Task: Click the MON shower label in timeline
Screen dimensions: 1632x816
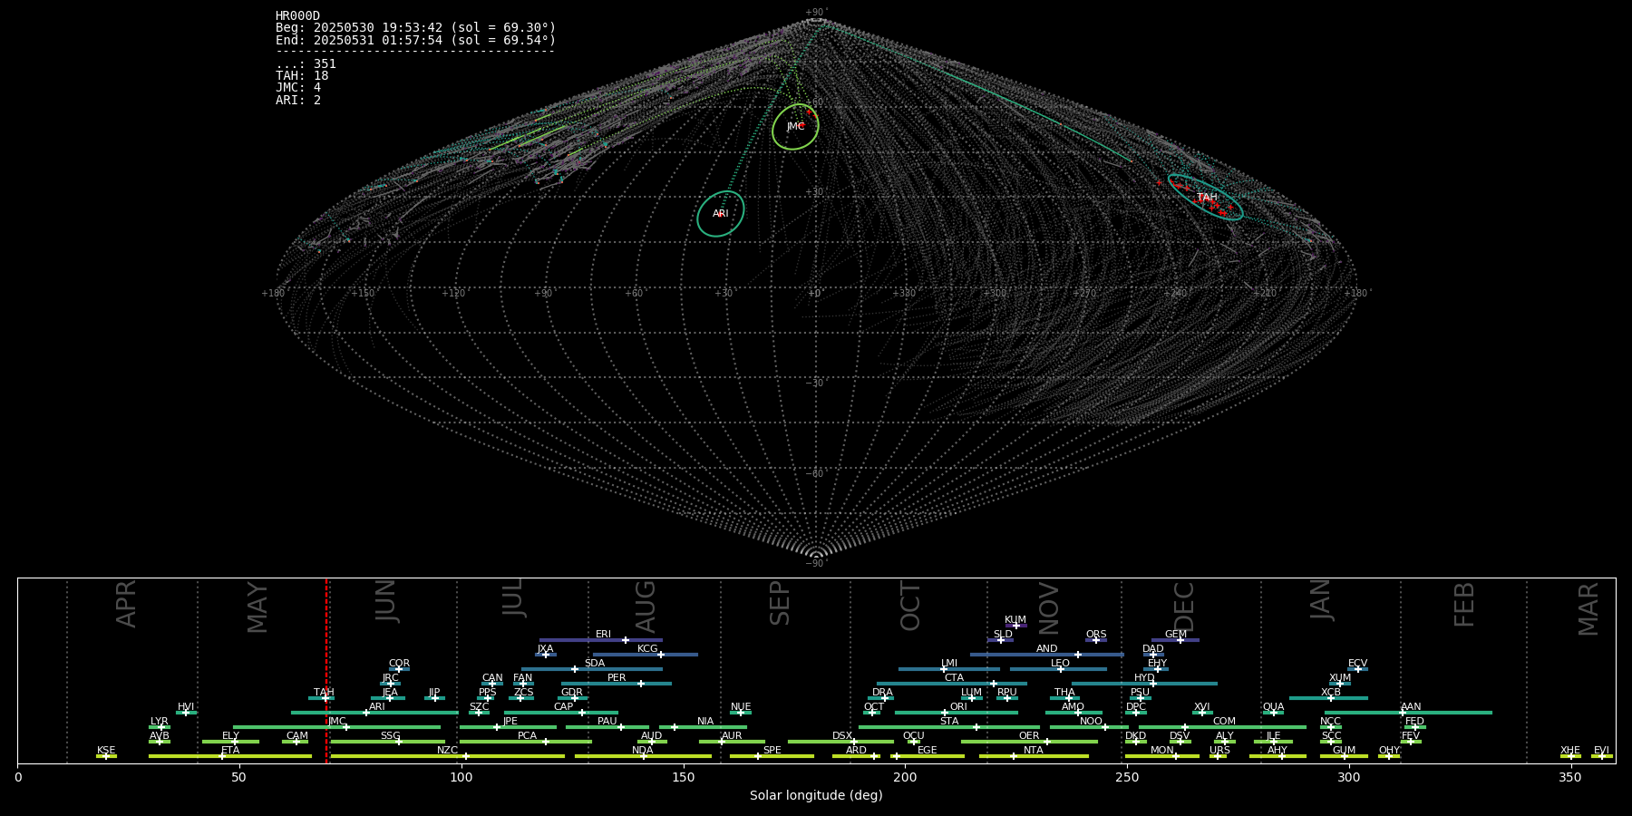Action: pyautogui.click(x=1161, y=751)
